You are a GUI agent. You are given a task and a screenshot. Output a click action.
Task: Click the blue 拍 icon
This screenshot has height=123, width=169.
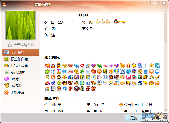pos(157,71)
